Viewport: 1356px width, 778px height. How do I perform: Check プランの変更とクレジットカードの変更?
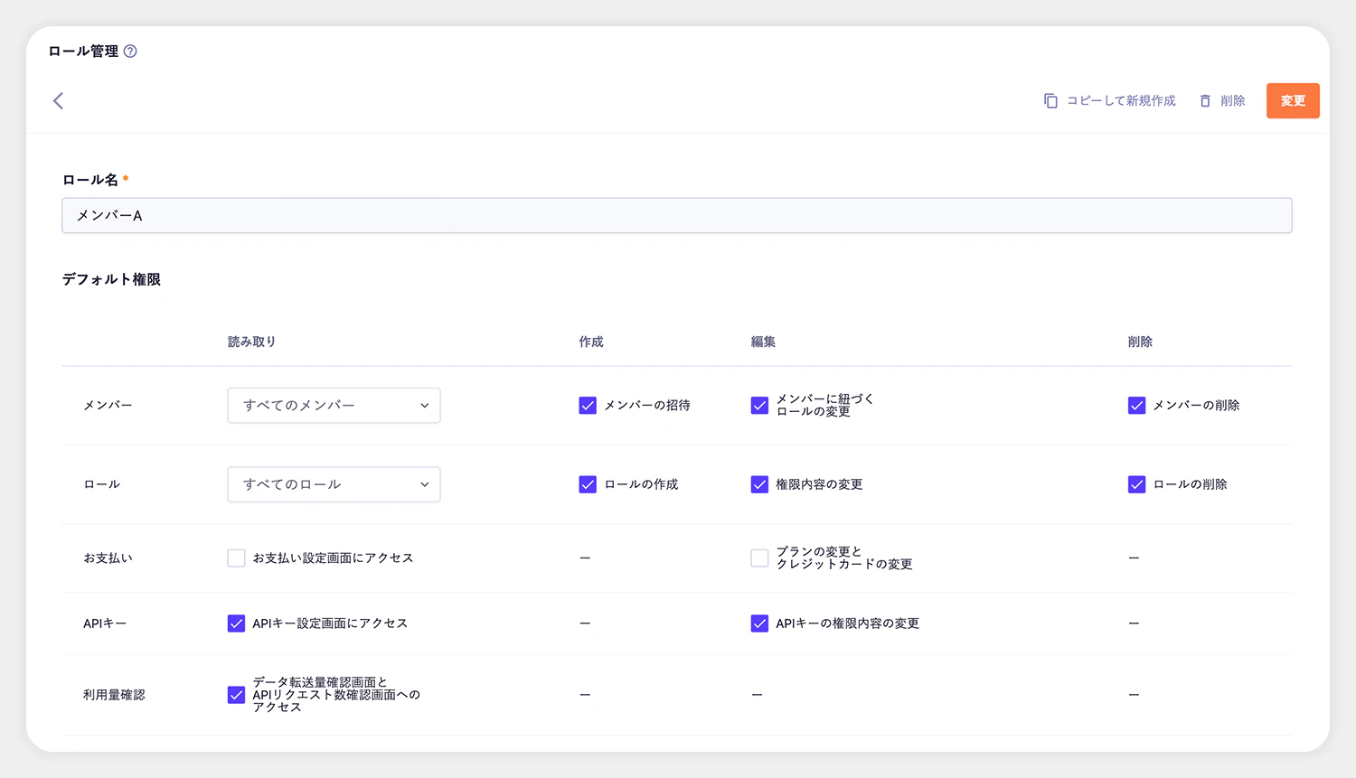tap(759, 558)
